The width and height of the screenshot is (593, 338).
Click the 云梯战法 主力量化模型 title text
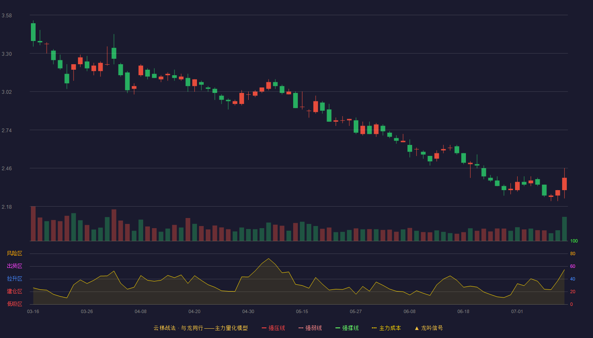click(x=200, y=328)
